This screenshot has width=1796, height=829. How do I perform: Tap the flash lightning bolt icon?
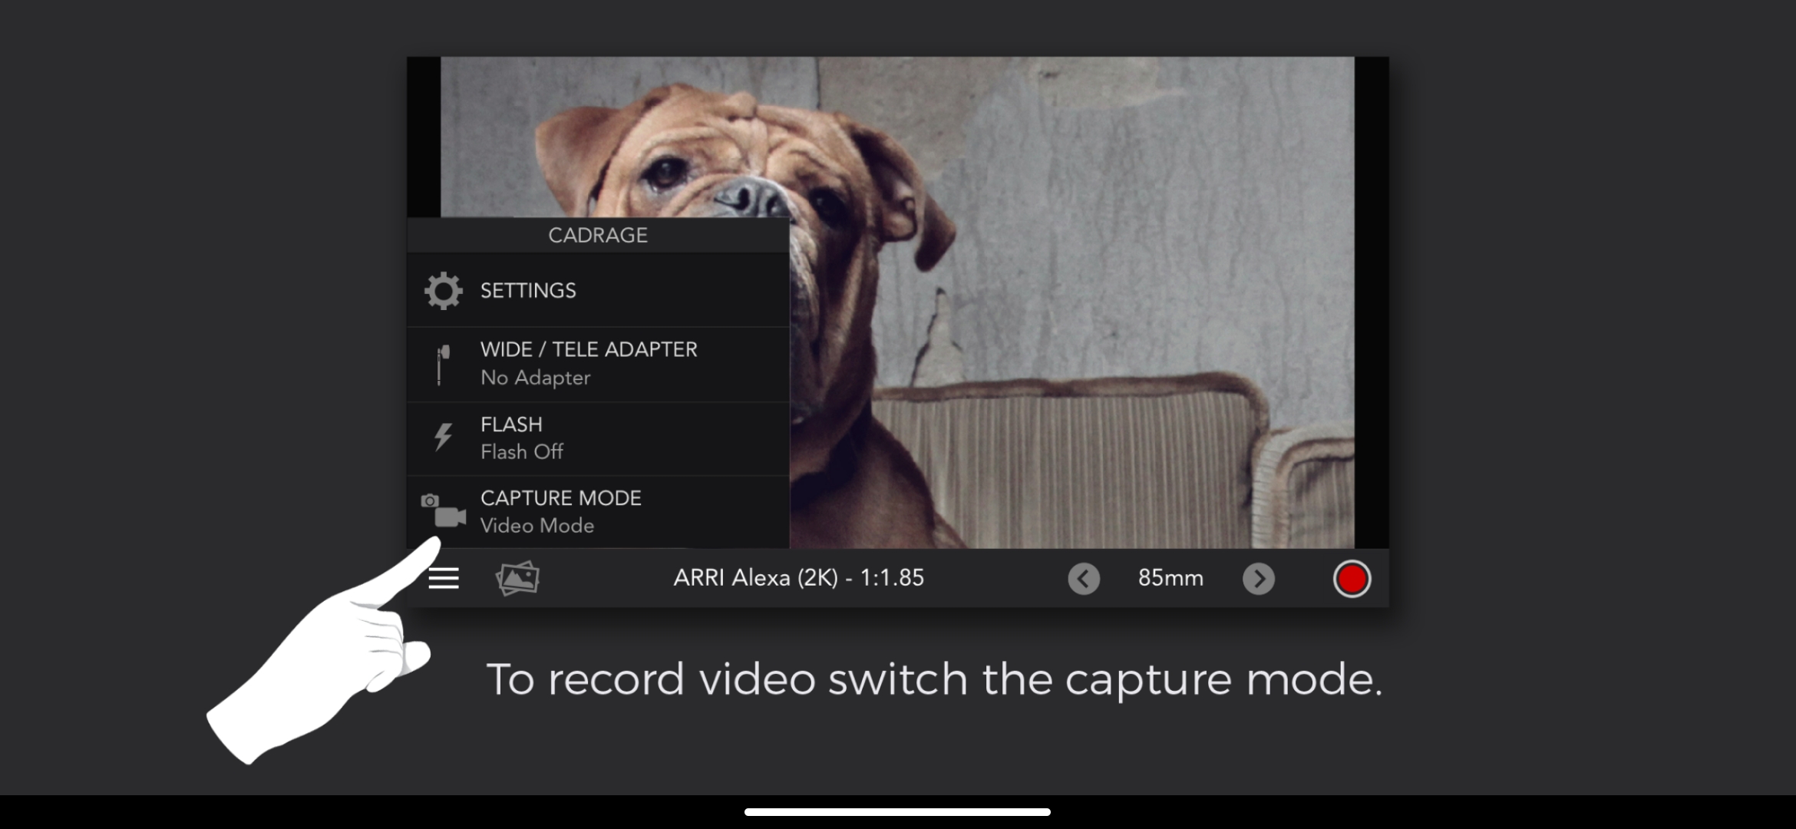pos(443,438)
